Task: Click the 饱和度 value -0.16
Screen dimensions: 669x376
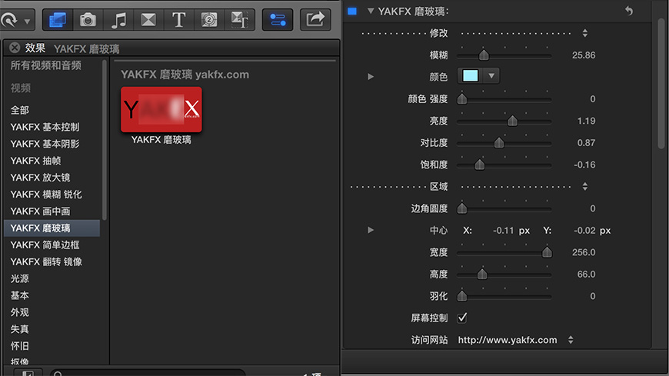Action: coord(584,165)
